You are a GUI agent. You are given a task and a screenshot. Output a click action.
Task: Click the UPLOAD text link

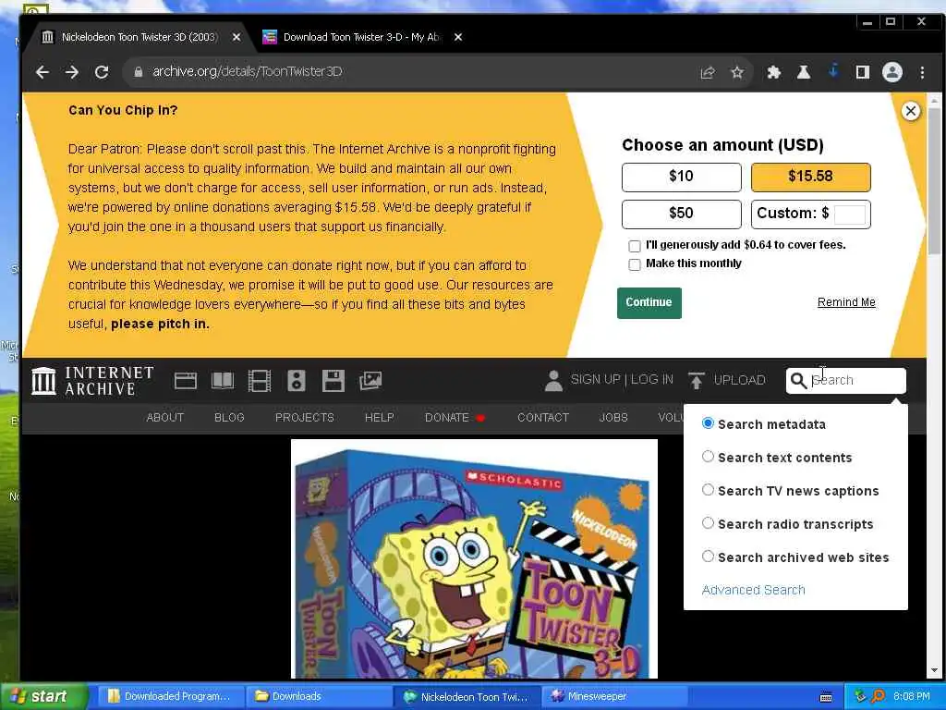739,380
